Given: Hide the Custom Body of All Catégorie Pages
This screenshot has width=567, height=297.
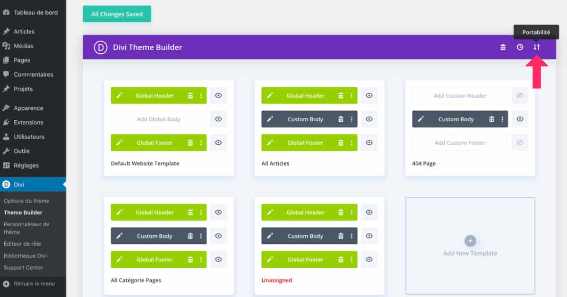Looking at the screenshot, I should [x=218, y=236].
